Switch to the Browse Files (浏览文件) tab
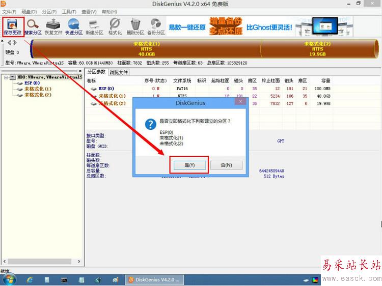The width and height of the screenshot is (382, 286). [119, 72]
